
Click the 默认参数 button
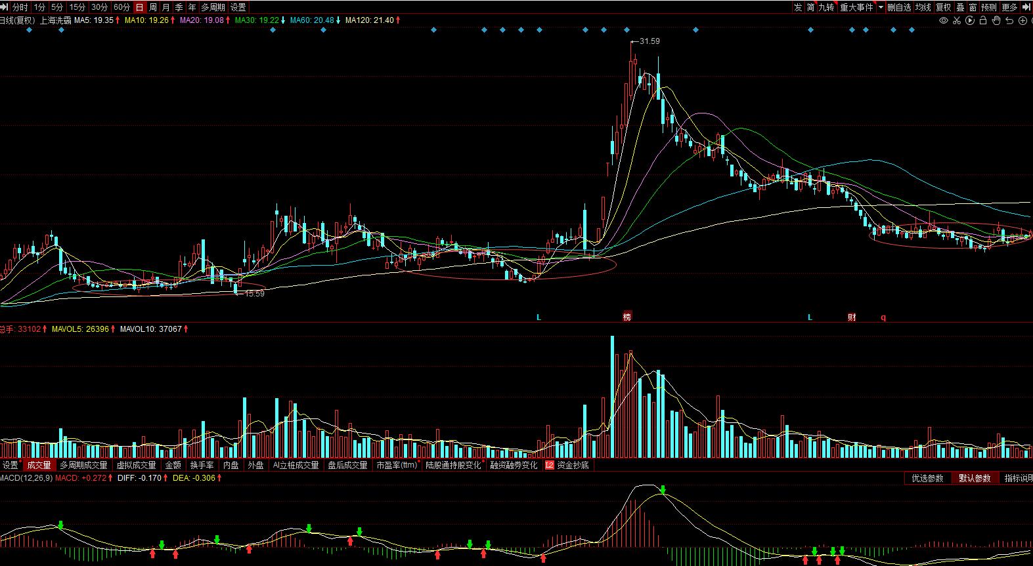[975, 478]
